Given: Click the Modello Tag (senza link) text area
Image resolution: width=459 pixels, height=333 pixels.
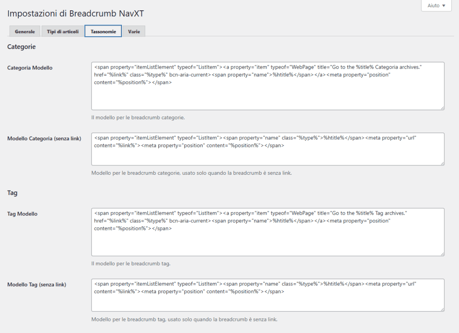Looking at the screenshot, I should pos(268,294).
